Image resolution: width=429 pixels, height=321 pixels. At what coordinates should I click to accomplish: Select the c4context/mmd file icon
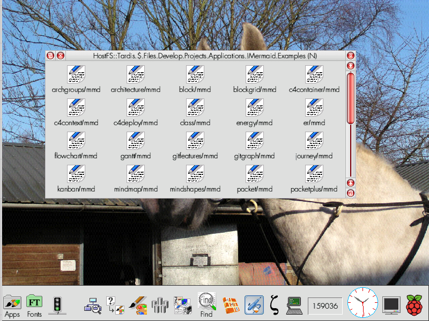pyautogui.click(x=76, y=108)
